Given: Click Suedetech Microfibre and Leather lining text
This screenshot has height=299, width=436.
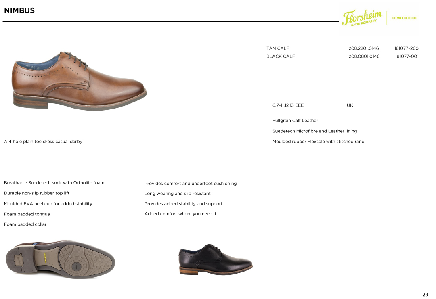Looking at the screenshot, I should point(315,131).
